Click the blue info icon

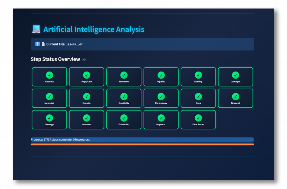(37, 44)
